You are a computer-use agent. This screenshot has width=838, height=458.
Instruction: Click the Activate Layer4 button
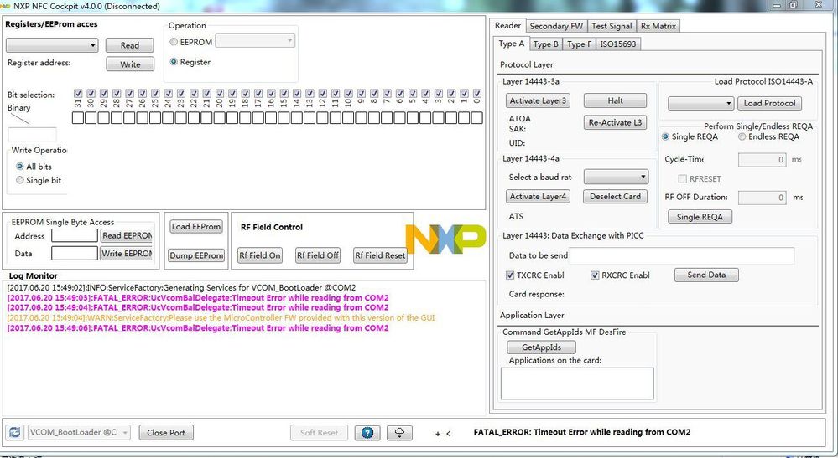pyautogui.click(x=538, y=196)
